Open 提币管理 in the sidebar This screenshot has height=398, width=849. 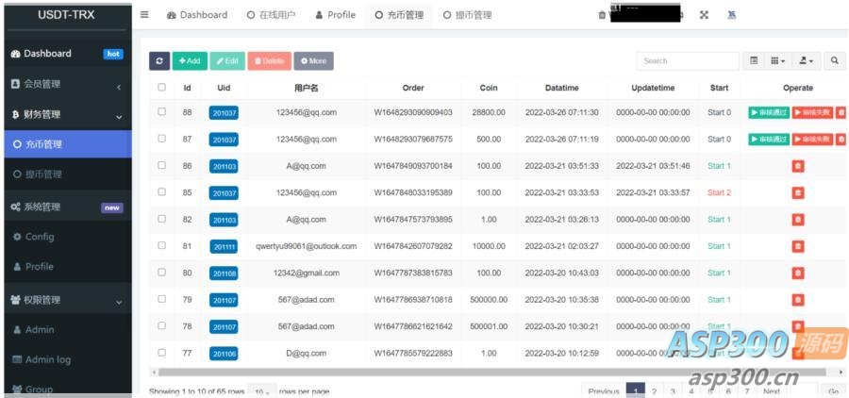click(x=43, y=174)
